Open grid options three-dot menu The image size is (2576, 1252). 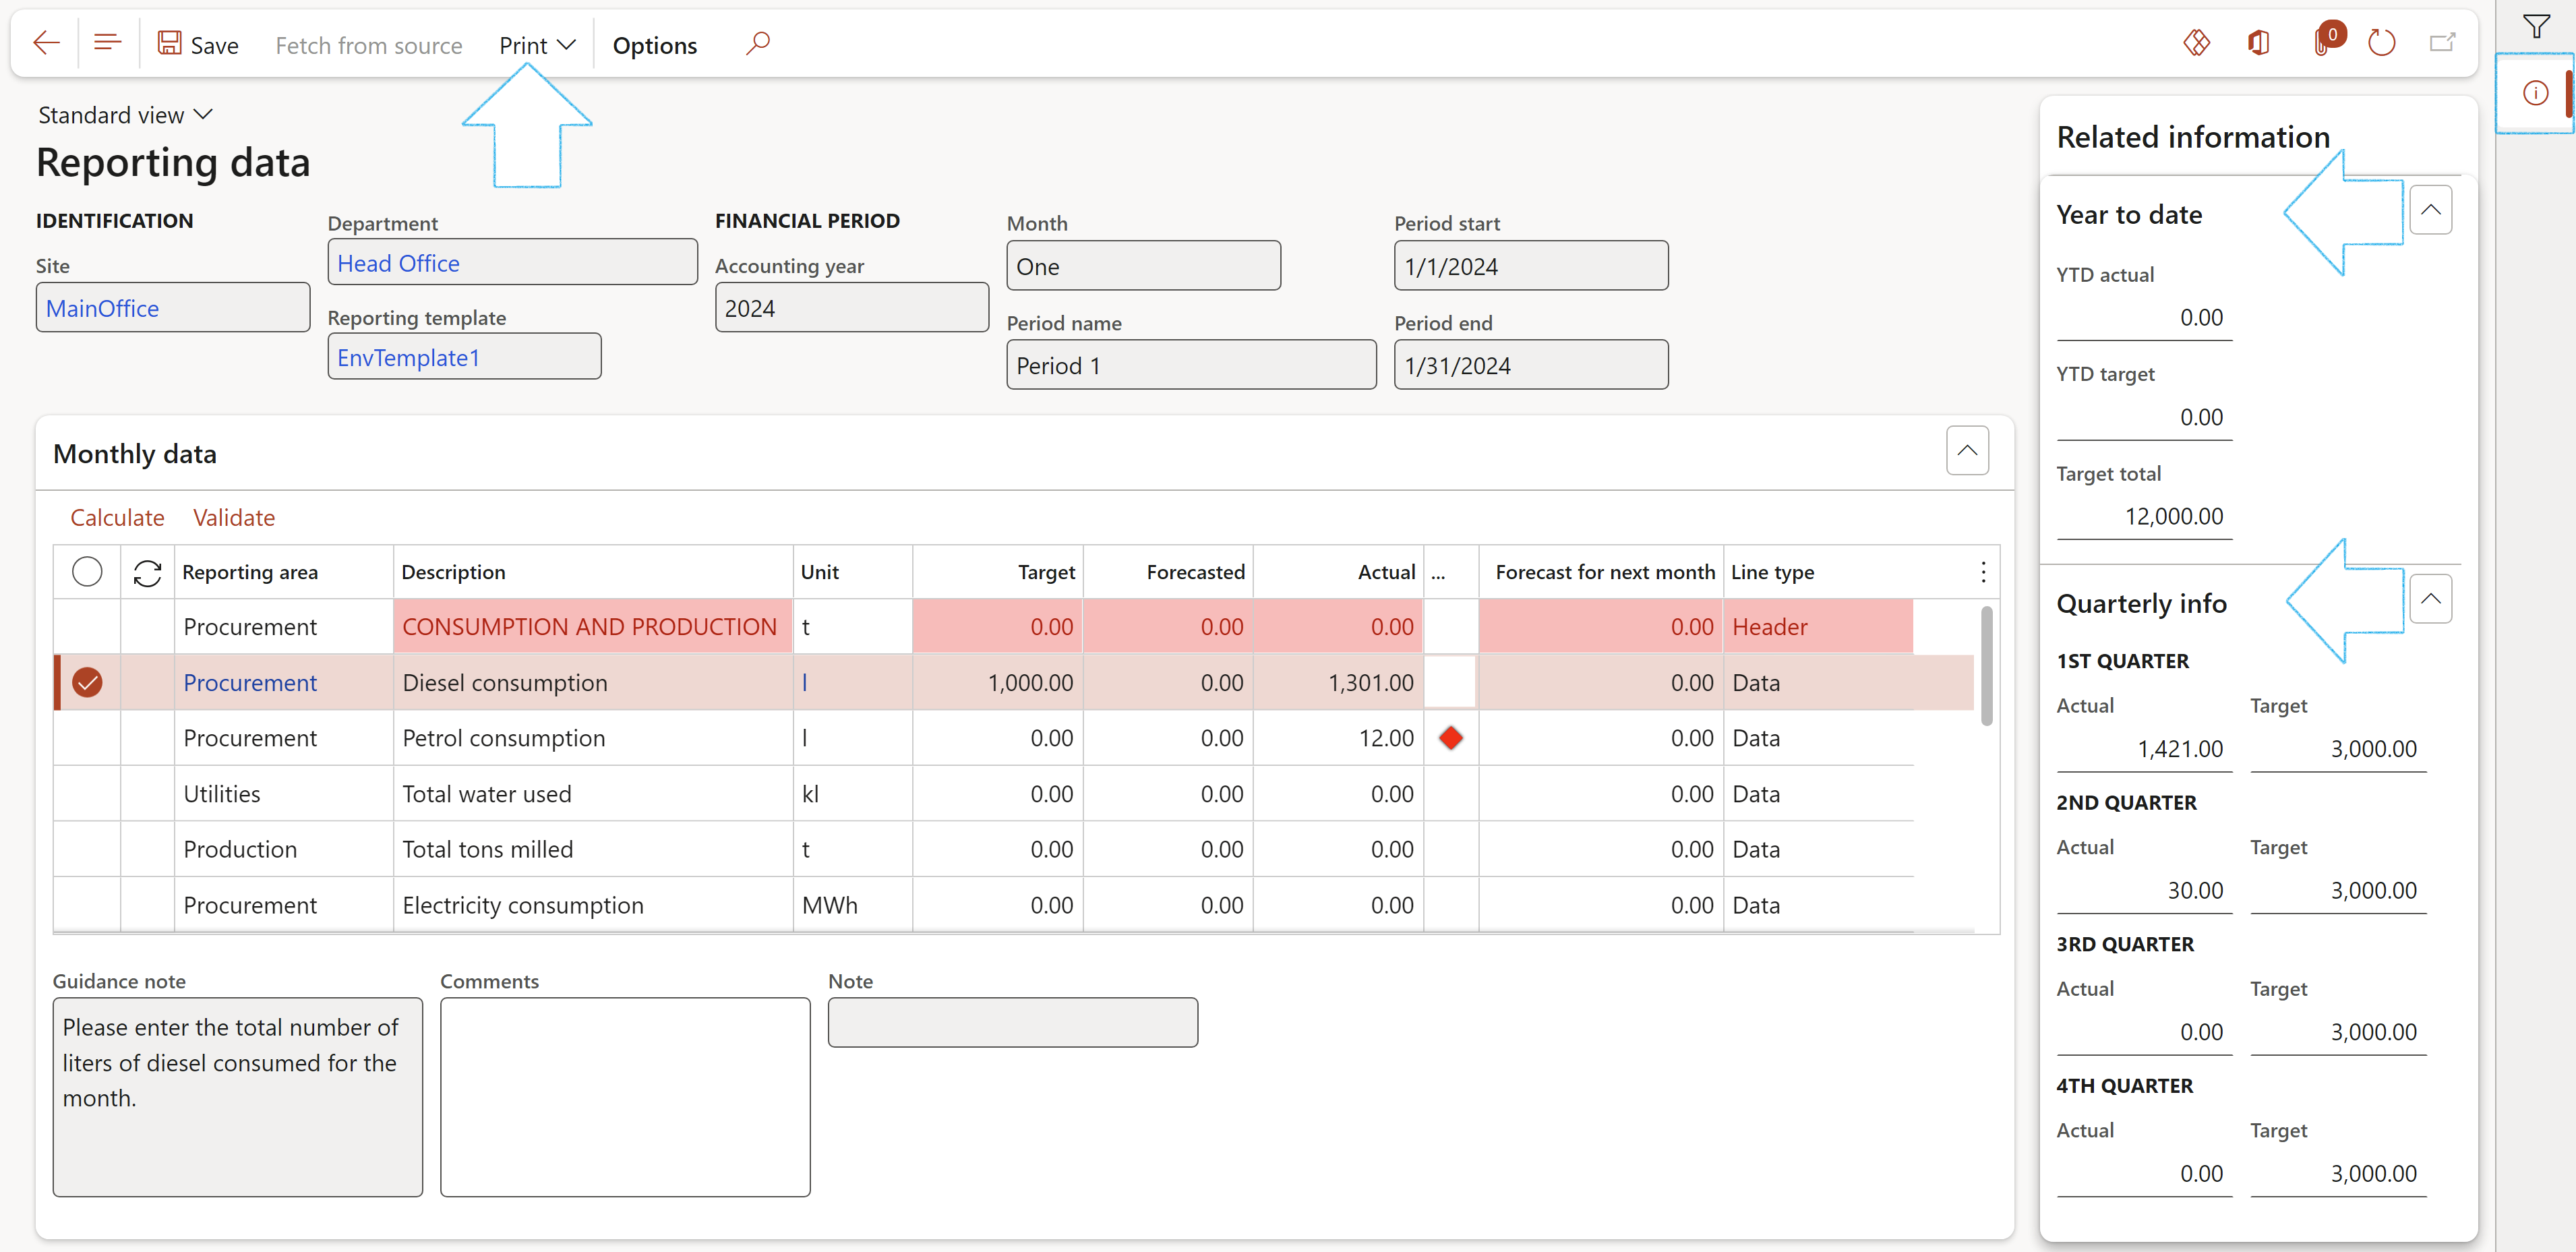pos(1983,572)
